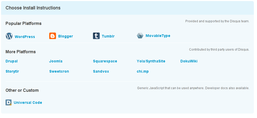
Task: Choose the MovableType text link
Action: coord(158,36)
